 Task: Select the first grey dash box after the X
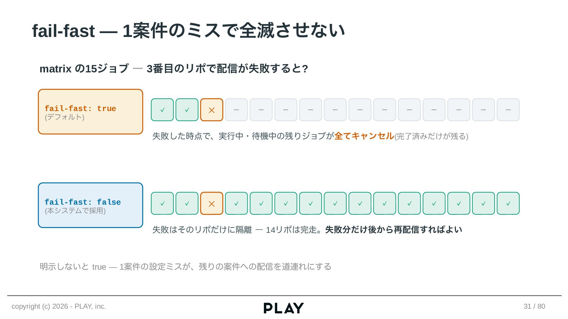[x=236, y=110]
